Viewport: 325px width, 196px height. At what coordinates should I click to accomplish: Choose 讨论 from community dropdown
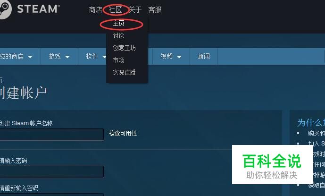coord(118,36)
